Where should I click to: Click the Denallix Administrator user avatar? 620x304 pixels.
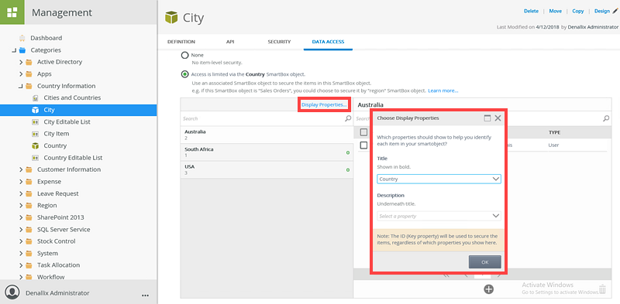pos(13,292)
